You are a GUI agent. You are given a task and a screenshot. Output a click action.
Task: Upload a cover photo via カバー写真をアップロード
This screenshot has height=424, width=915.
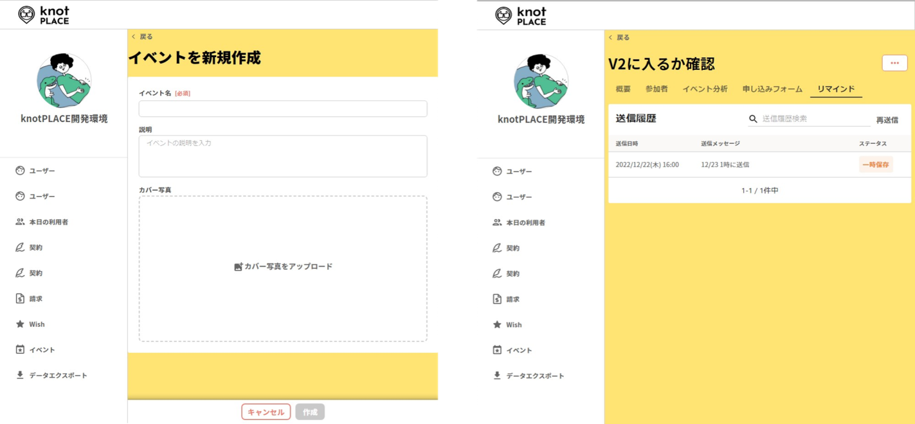pos(282,266)
